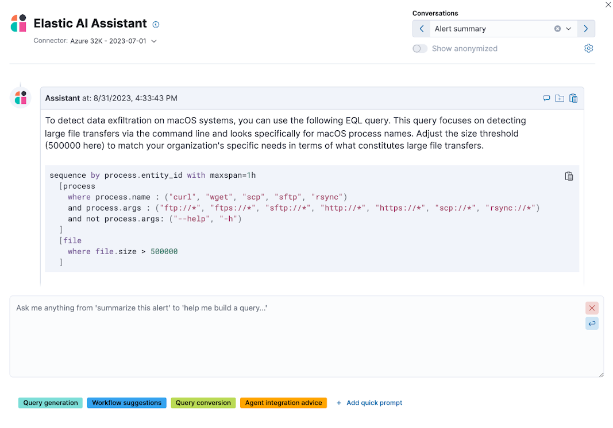Viewport: 613px width, 428px height.
Task: Select Query generation quick prompt
Action: [x=51, y=403]
